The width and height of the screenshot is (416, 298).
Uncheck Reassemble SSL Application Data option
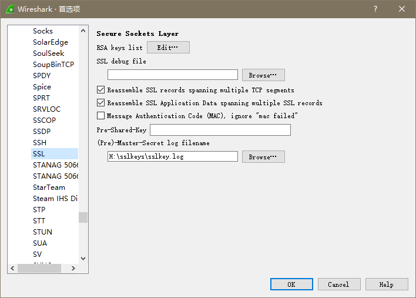click(x=100, y=103)
